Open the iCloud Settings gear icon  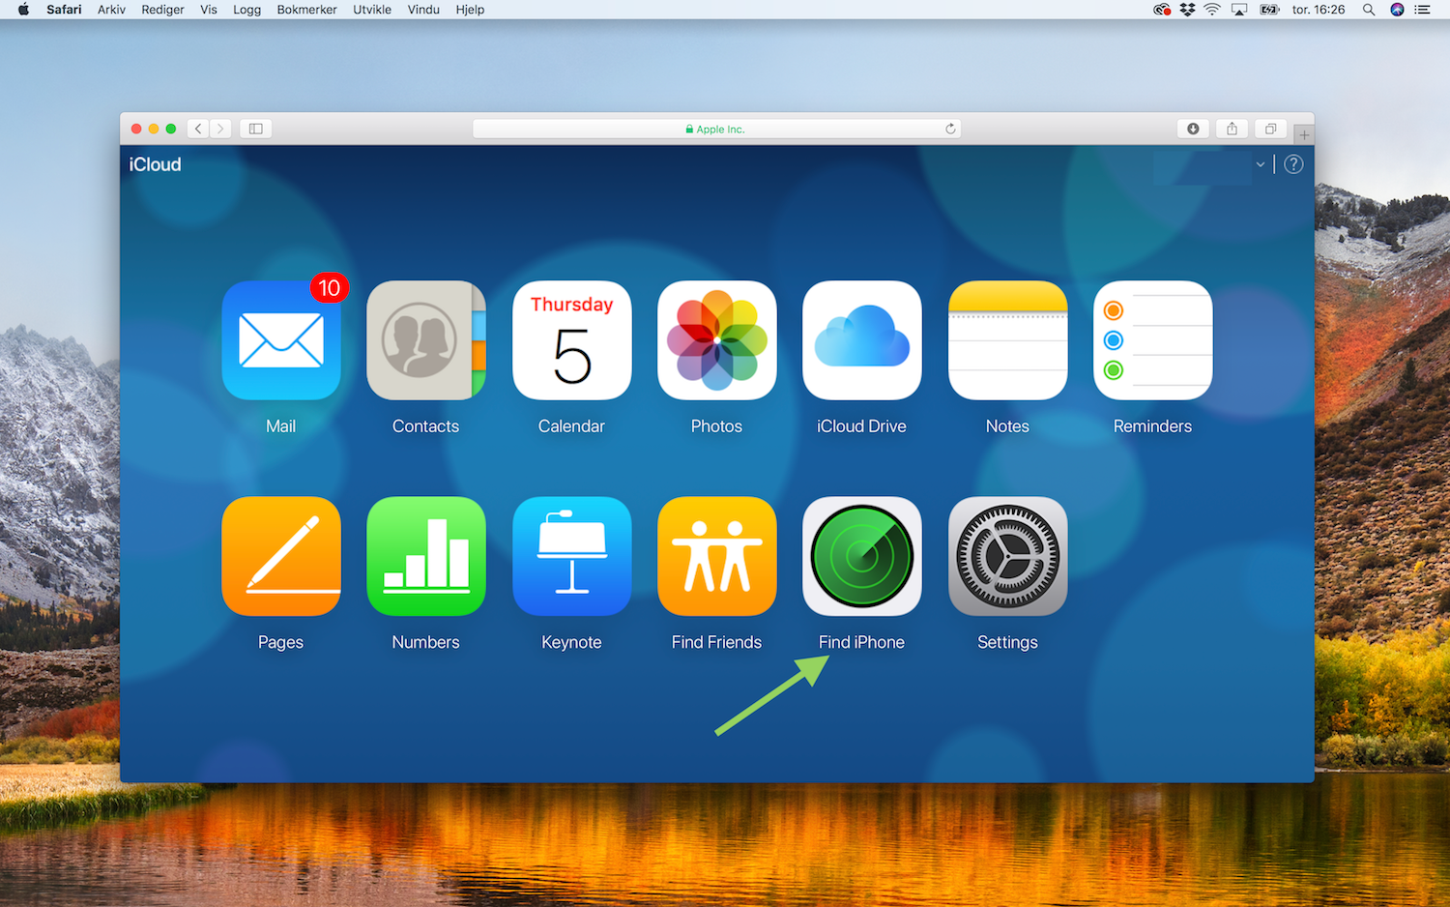(1008, 556)
